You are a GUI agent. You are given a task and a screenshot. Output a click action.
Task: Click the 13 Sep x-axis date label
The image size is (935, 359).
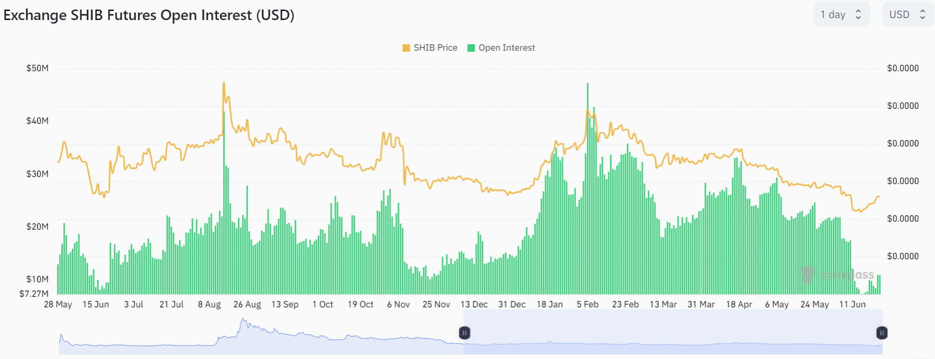(x=285, y=304)
